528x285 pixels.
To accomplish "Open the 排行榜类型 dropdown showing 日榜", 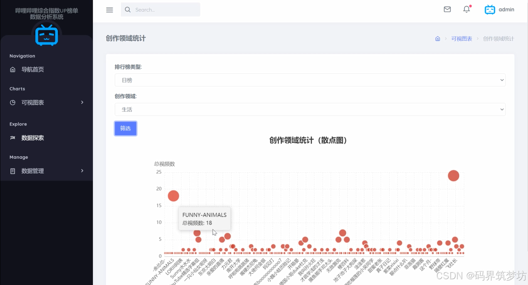I will point(310,80).
